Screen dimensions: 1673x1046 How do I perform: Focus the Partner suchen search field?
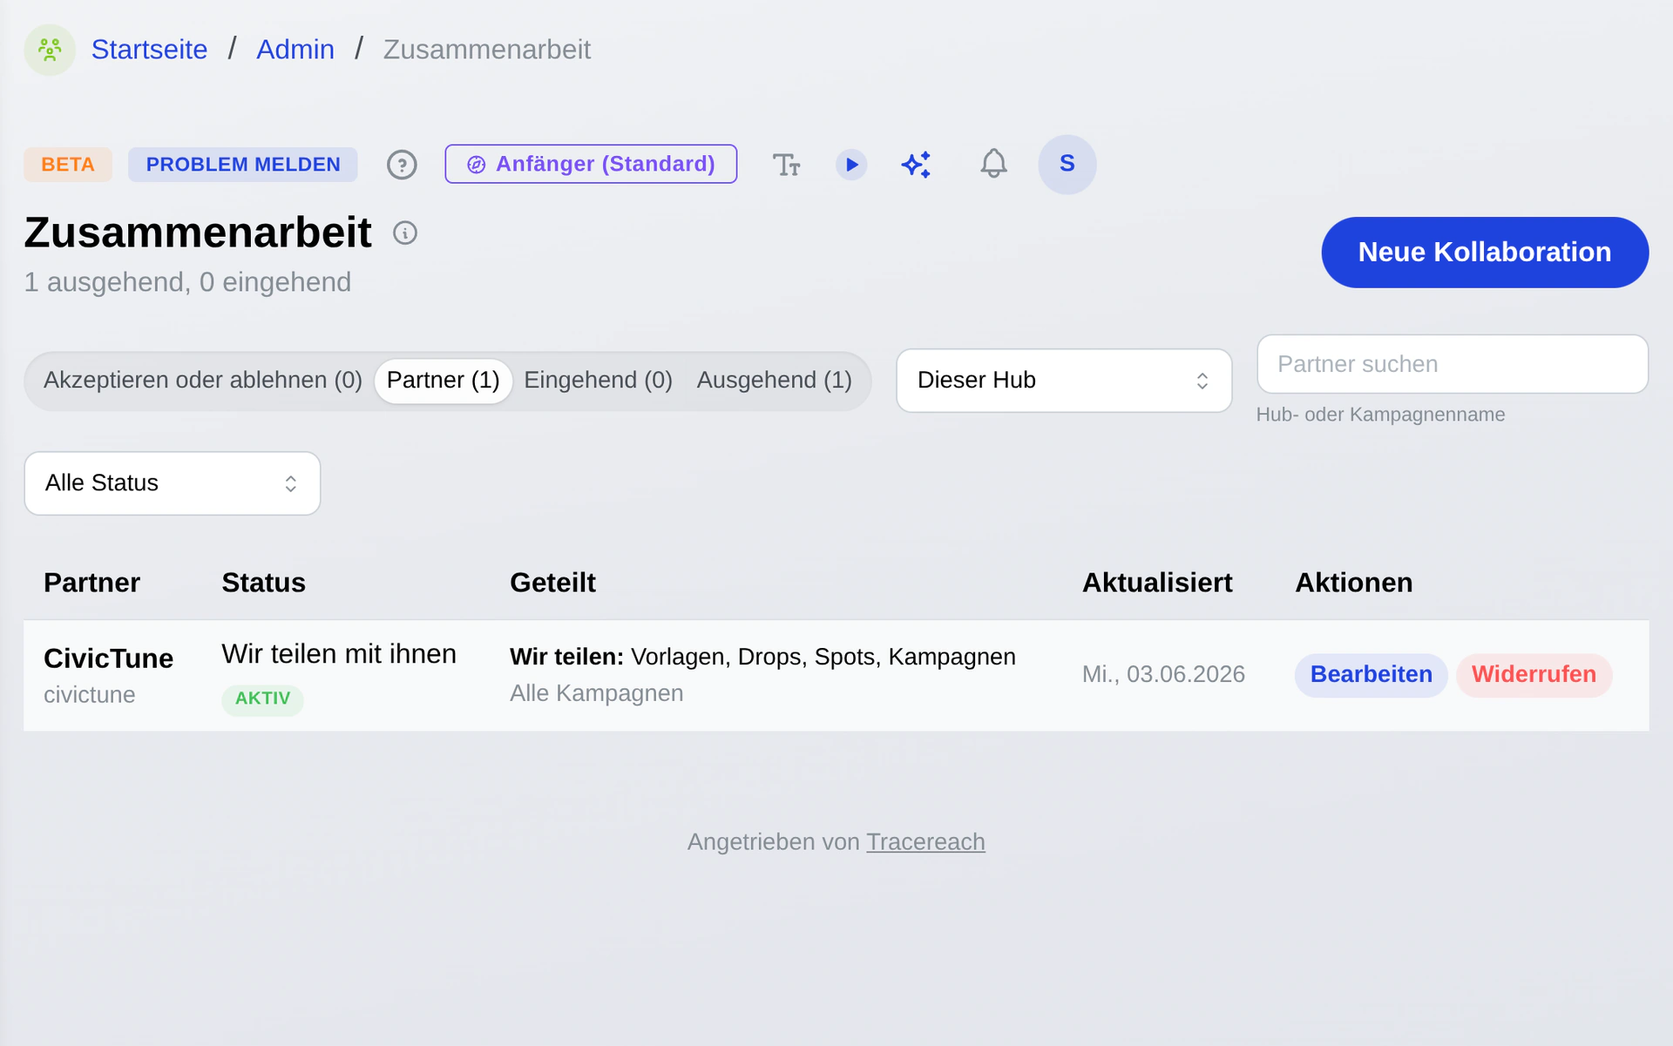[1453, 364]
